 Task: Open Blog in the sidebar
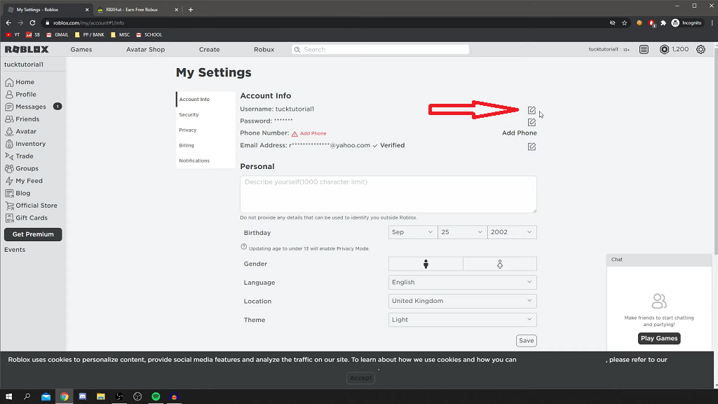(18, 194)
